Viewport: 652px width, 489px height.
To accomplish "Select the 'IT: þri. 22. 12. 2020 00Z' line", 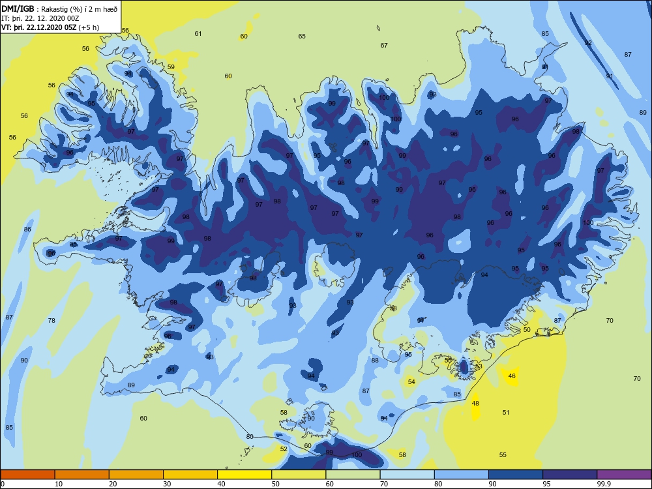I will (40, 18).
